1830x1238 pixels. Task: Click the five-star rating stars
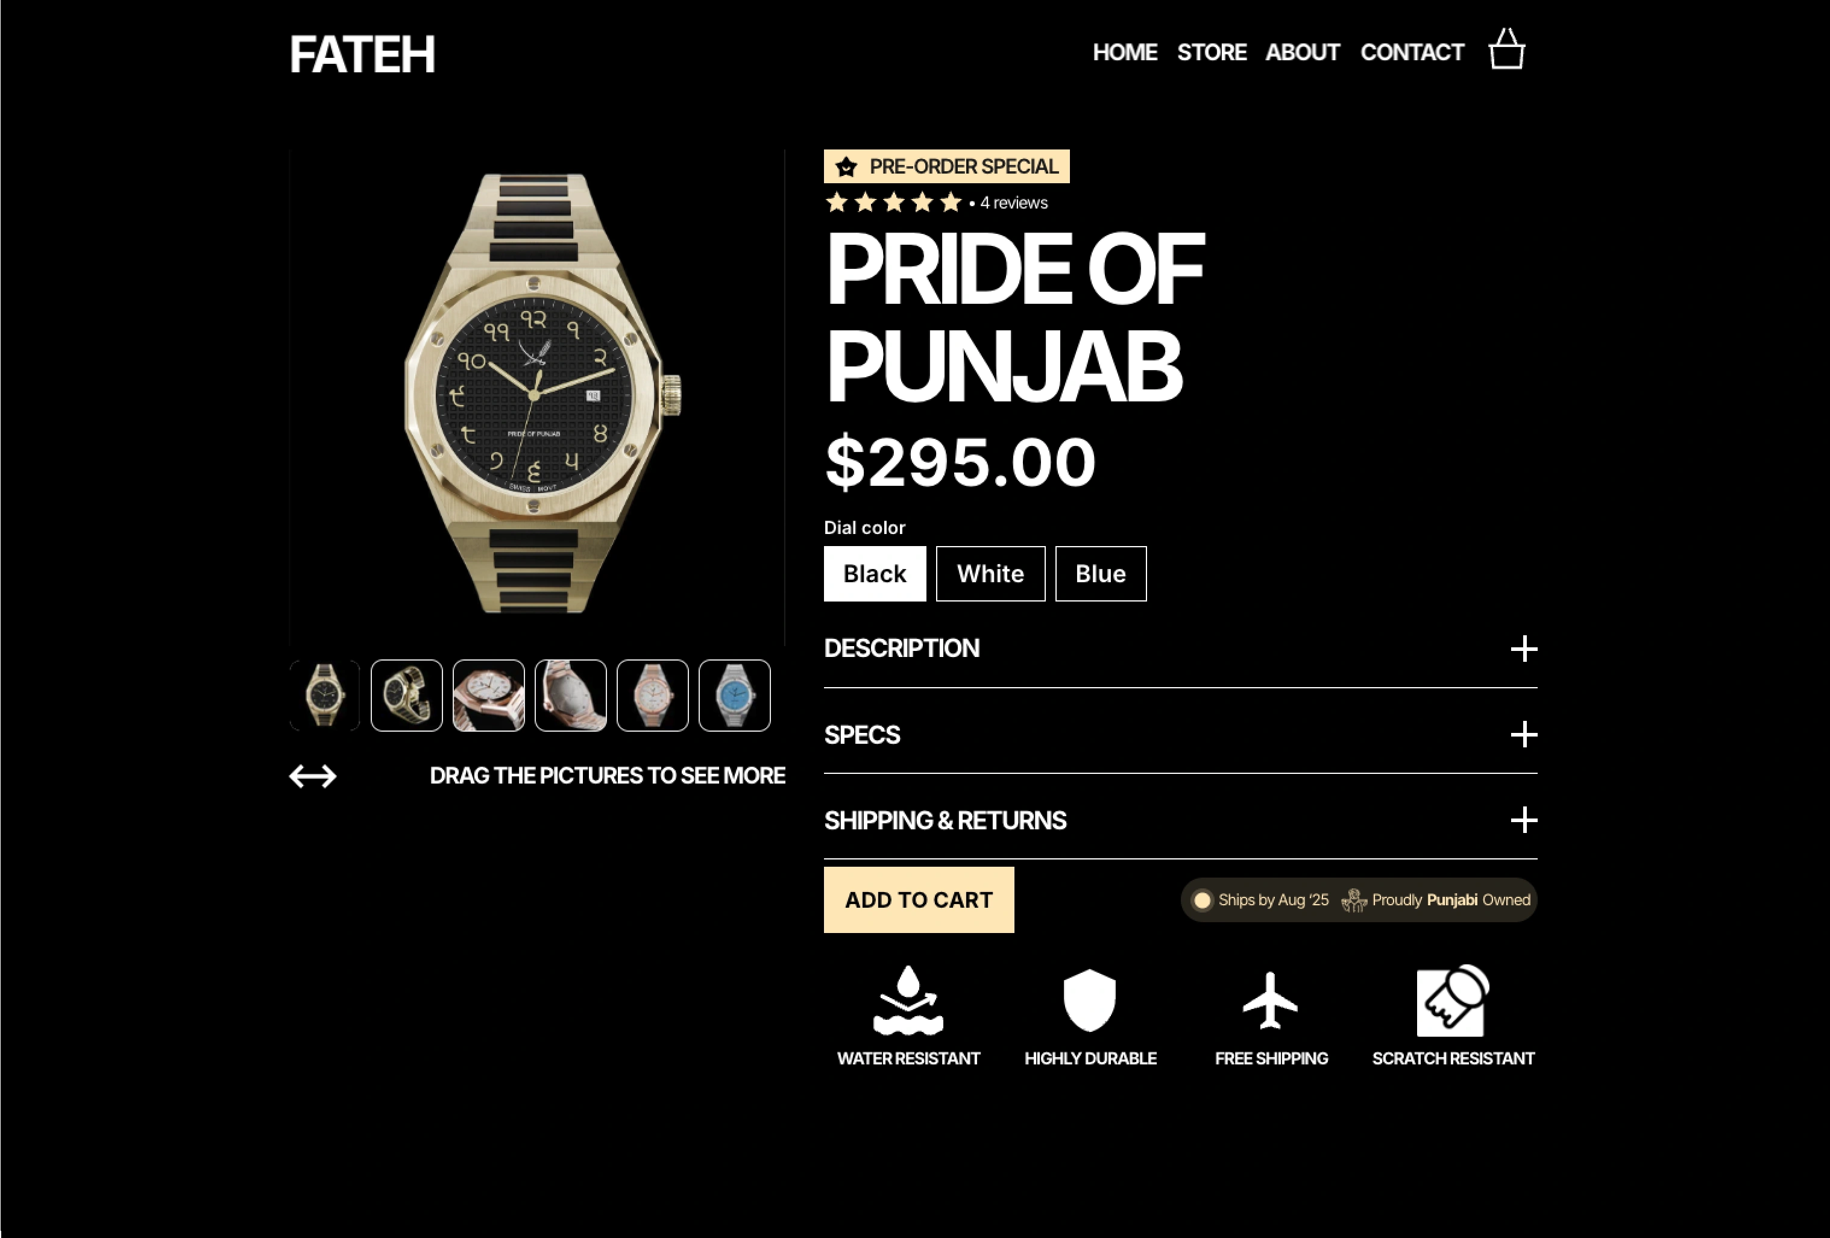point(893,203)
